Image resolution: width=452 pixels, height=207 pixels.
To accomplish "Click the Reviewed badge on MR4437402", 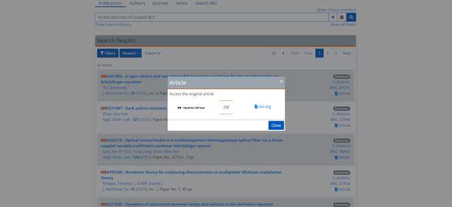I will coord(342,77).
